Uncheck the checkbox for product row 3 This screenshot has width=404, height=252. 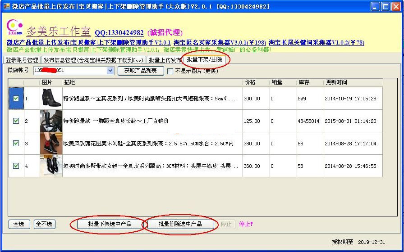click(16, 143)
